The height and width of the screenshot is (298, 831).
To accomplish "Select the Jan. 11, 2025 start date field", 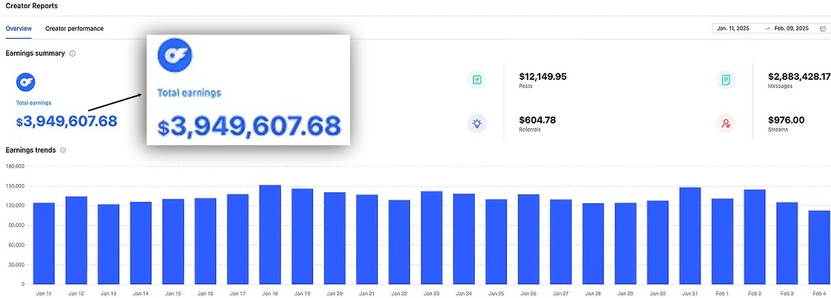I will (733, 29).
